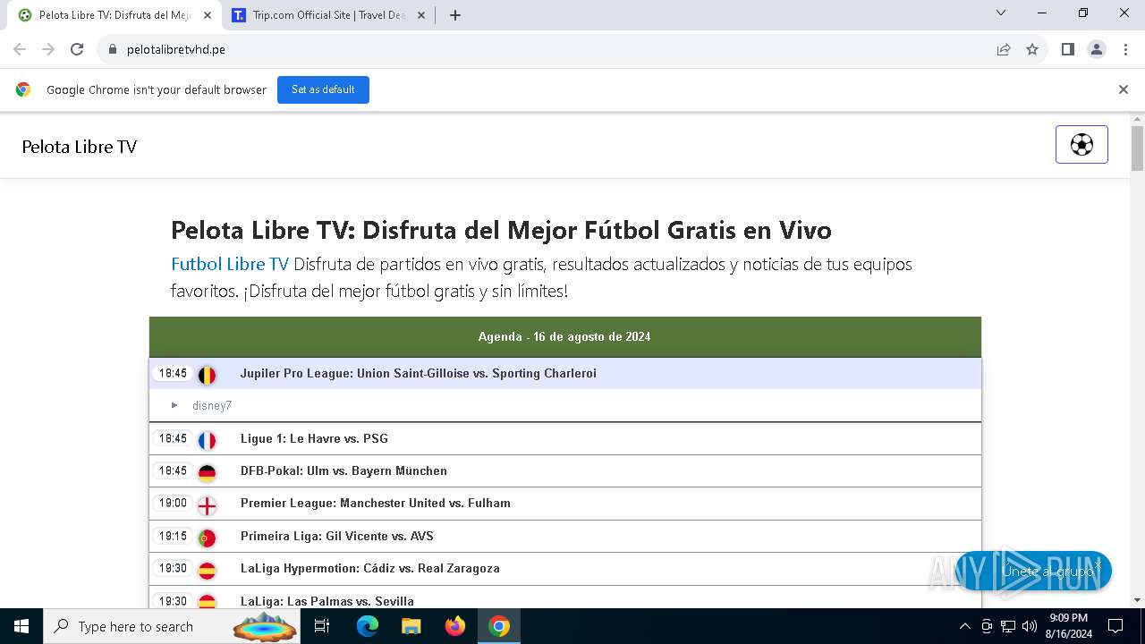Click the 19:15 time badge

pos(173,537)
